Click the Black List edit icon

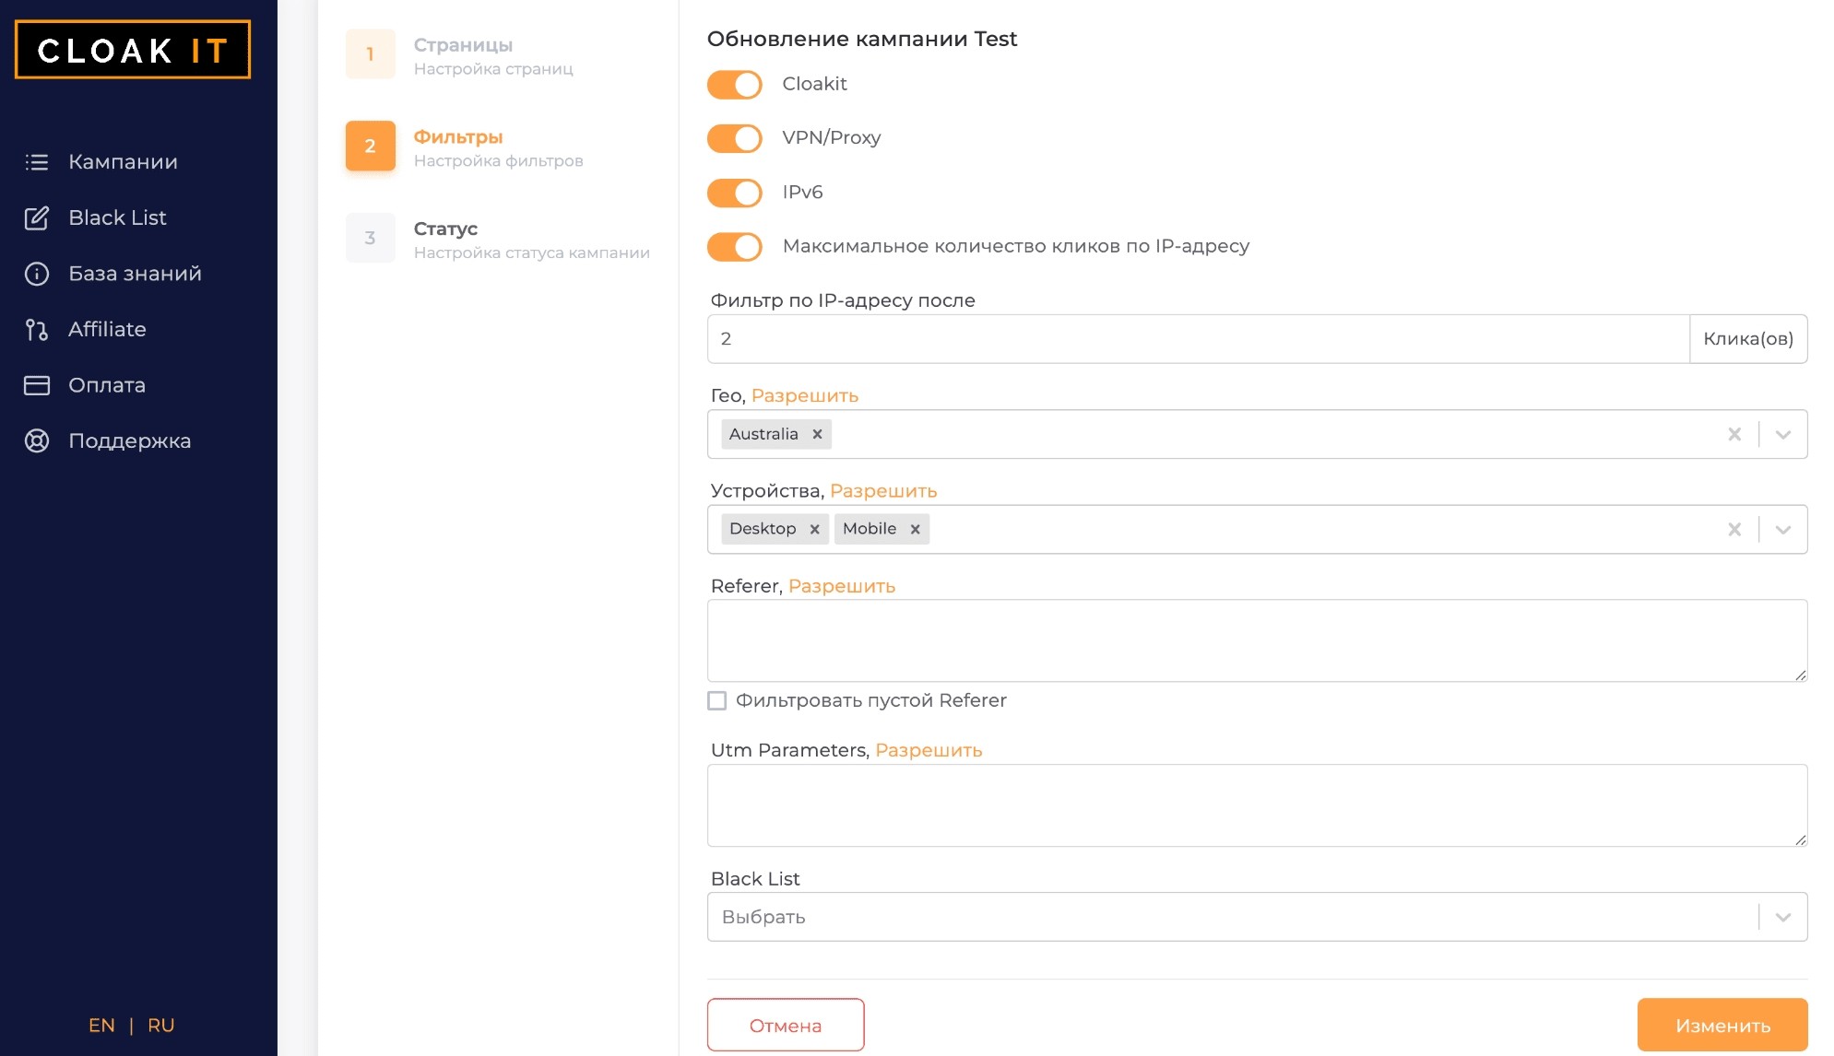[x=36, y=218]
